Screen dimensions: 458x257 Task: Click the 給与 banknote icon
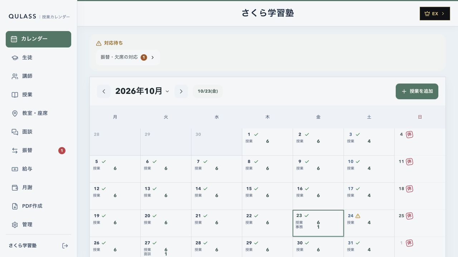click(15, 169)
